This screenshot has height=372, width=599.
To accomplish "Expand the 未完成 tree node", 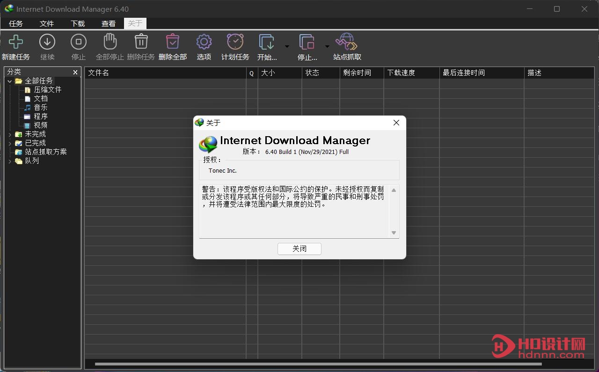I will [10, 134].
